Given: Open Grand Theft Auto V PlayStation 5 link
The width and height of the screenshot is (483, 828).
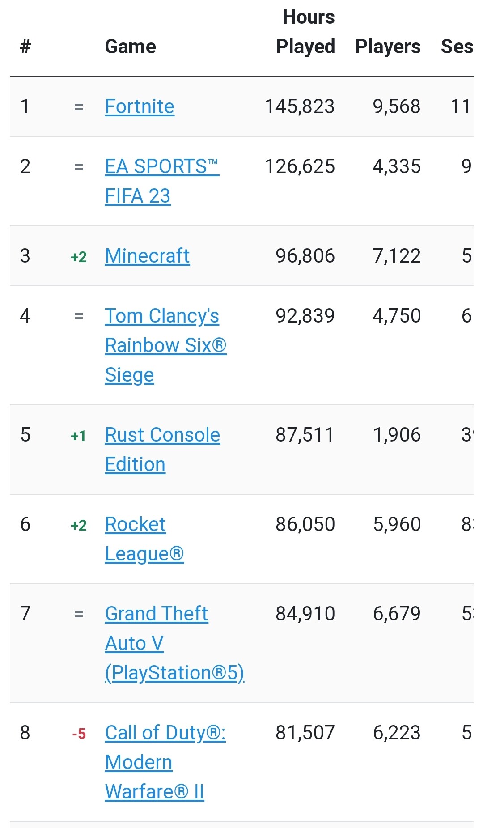Looking at the screenshot, I should click(x=175, y=643).
